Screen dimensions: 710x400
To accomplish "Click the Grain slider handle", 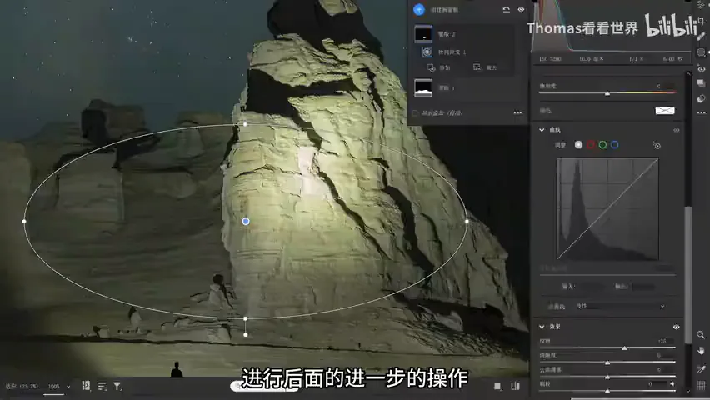I will [607, 391].
